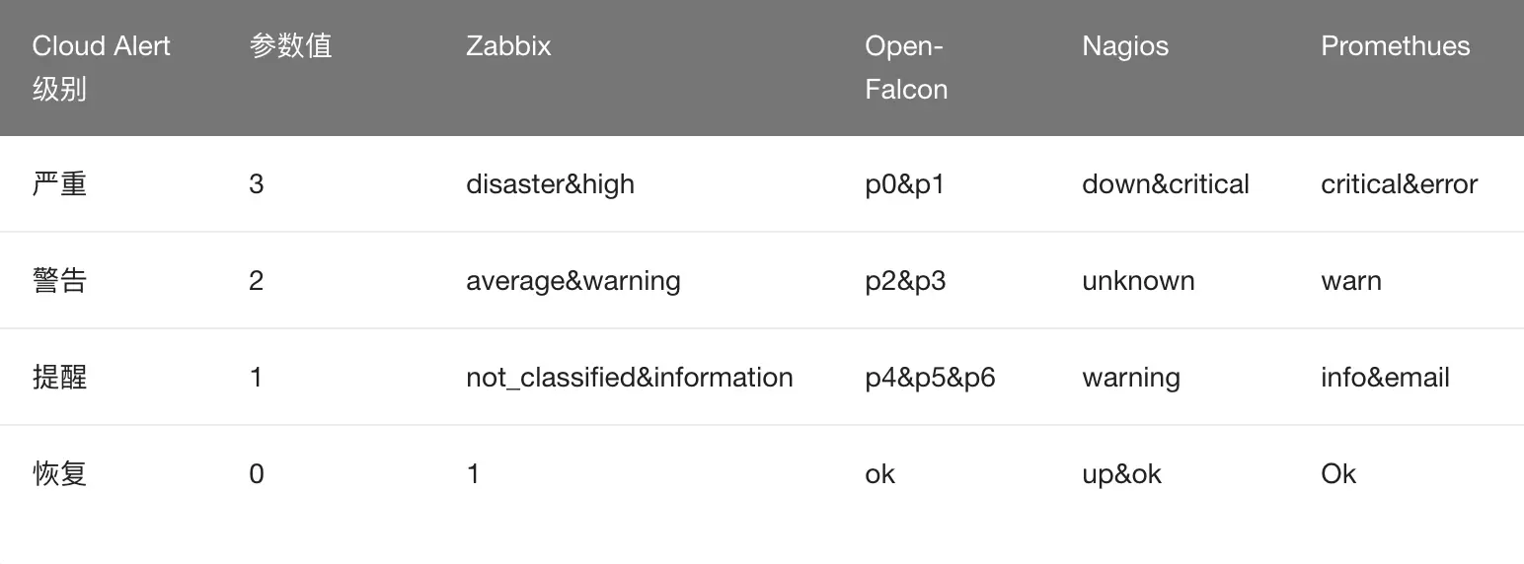The width and height of the screenshot is (1524, 564).
Task: Click the Cloud Alert 级别 column header
Action: [x=101, y=67]
